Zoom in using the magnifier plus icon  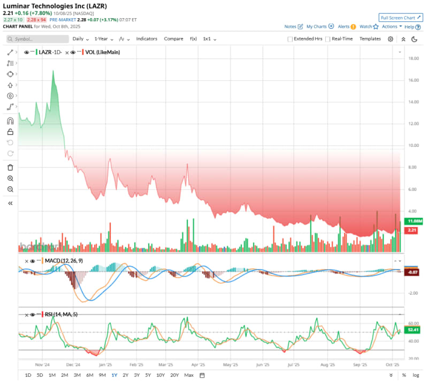tap(10, 178)
